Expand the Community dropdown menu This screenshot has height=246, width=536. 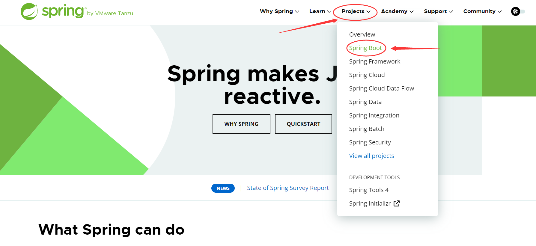(x=482, y=11)
